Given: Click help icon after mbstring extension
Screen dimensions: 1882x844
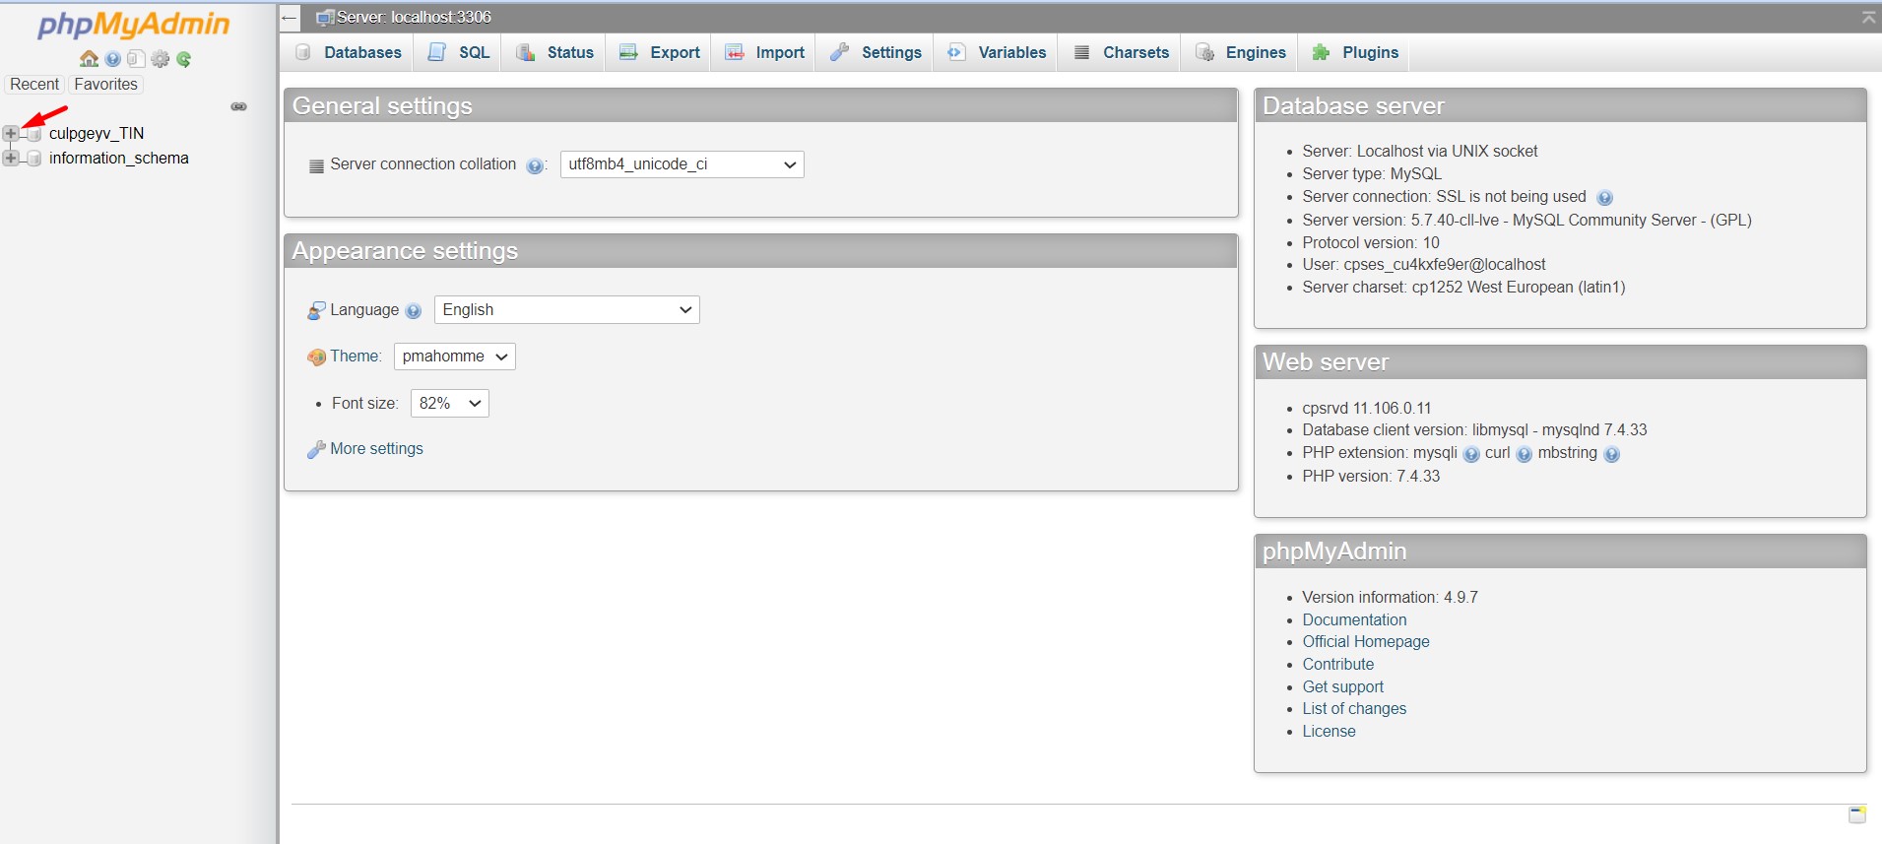Looking at the screenshot, I should [1611, 454].
